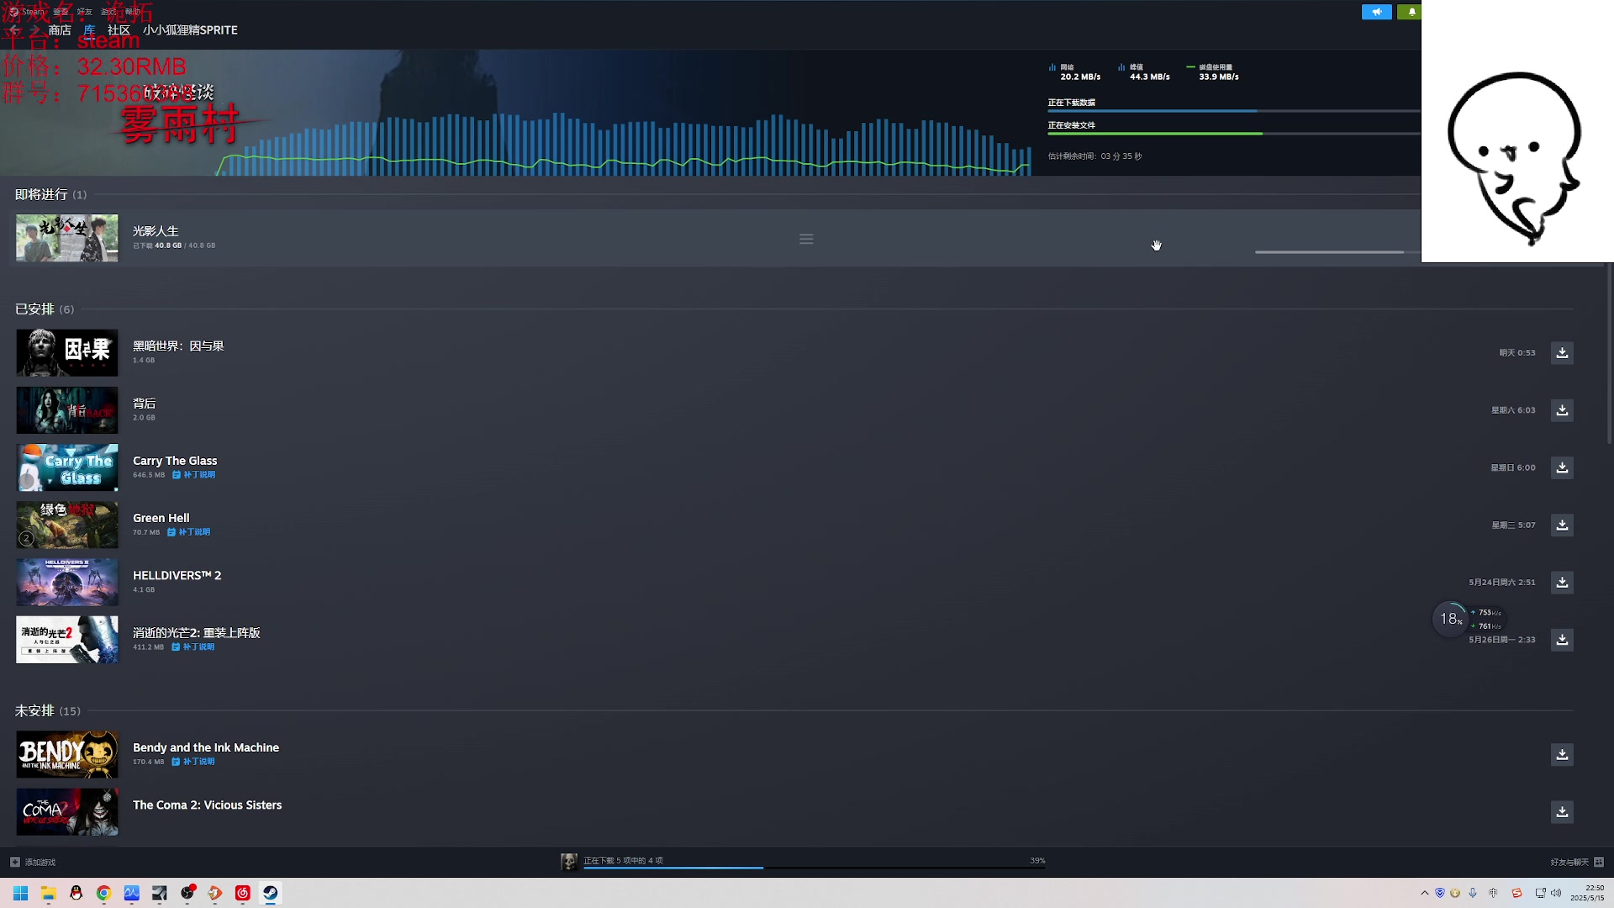
Task: Open the blue announcements megaphone icon
Action: (1377, 12)
